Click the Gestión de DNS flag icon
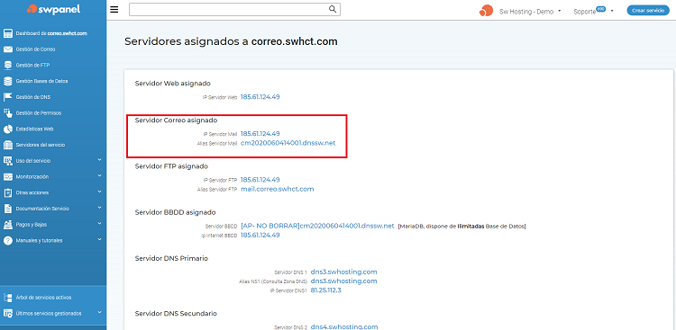This screenshot has height=330, width=676. (x=8, y=97)
